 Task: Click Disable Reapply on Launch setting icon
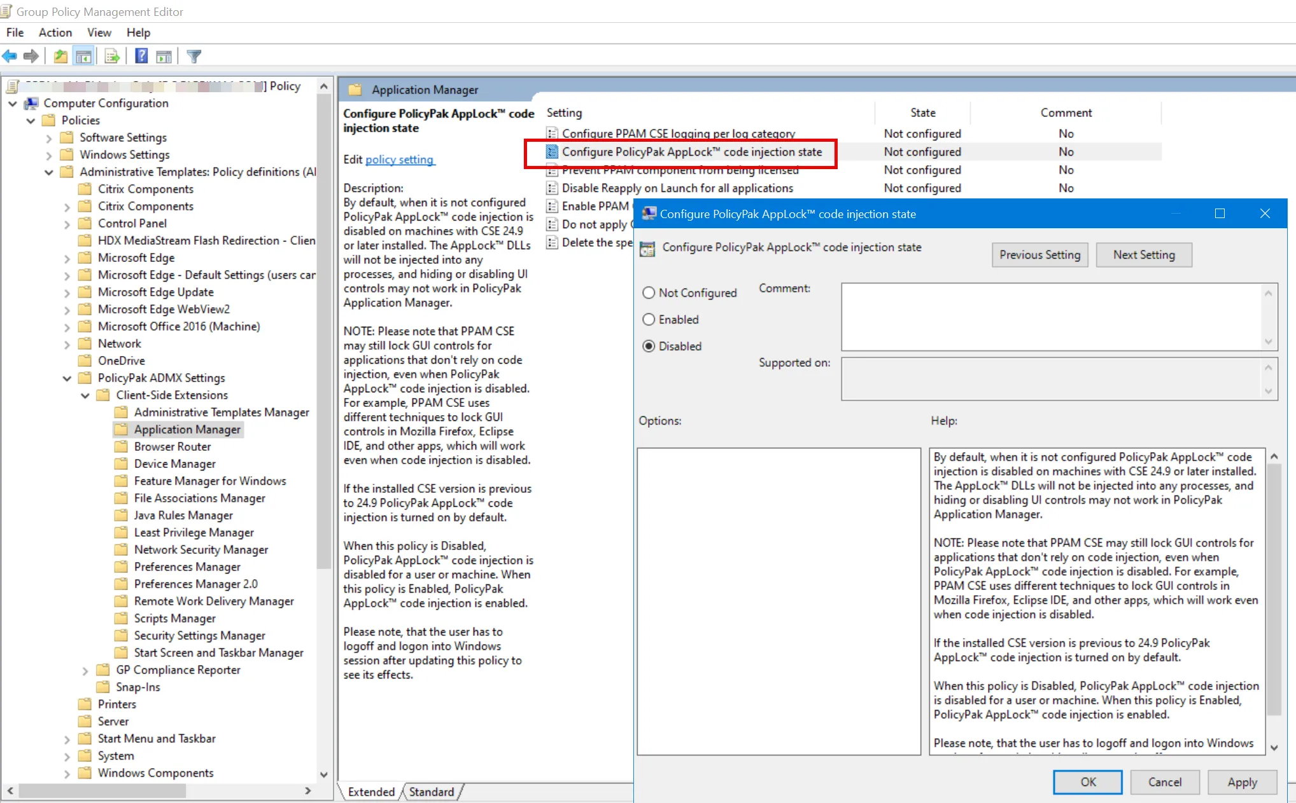click(x=552, y=188)
